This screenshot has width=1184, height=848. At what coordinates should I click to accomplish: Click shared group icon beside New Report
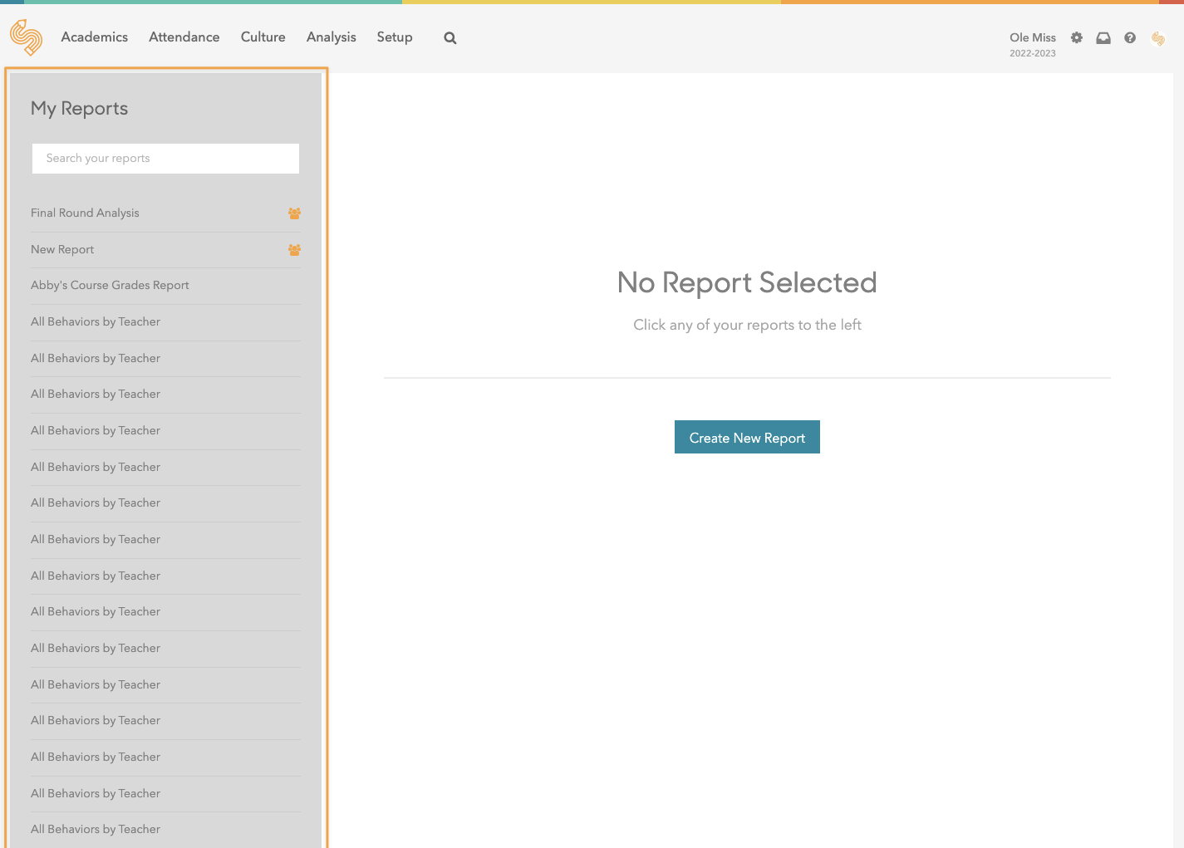(294, 250)
